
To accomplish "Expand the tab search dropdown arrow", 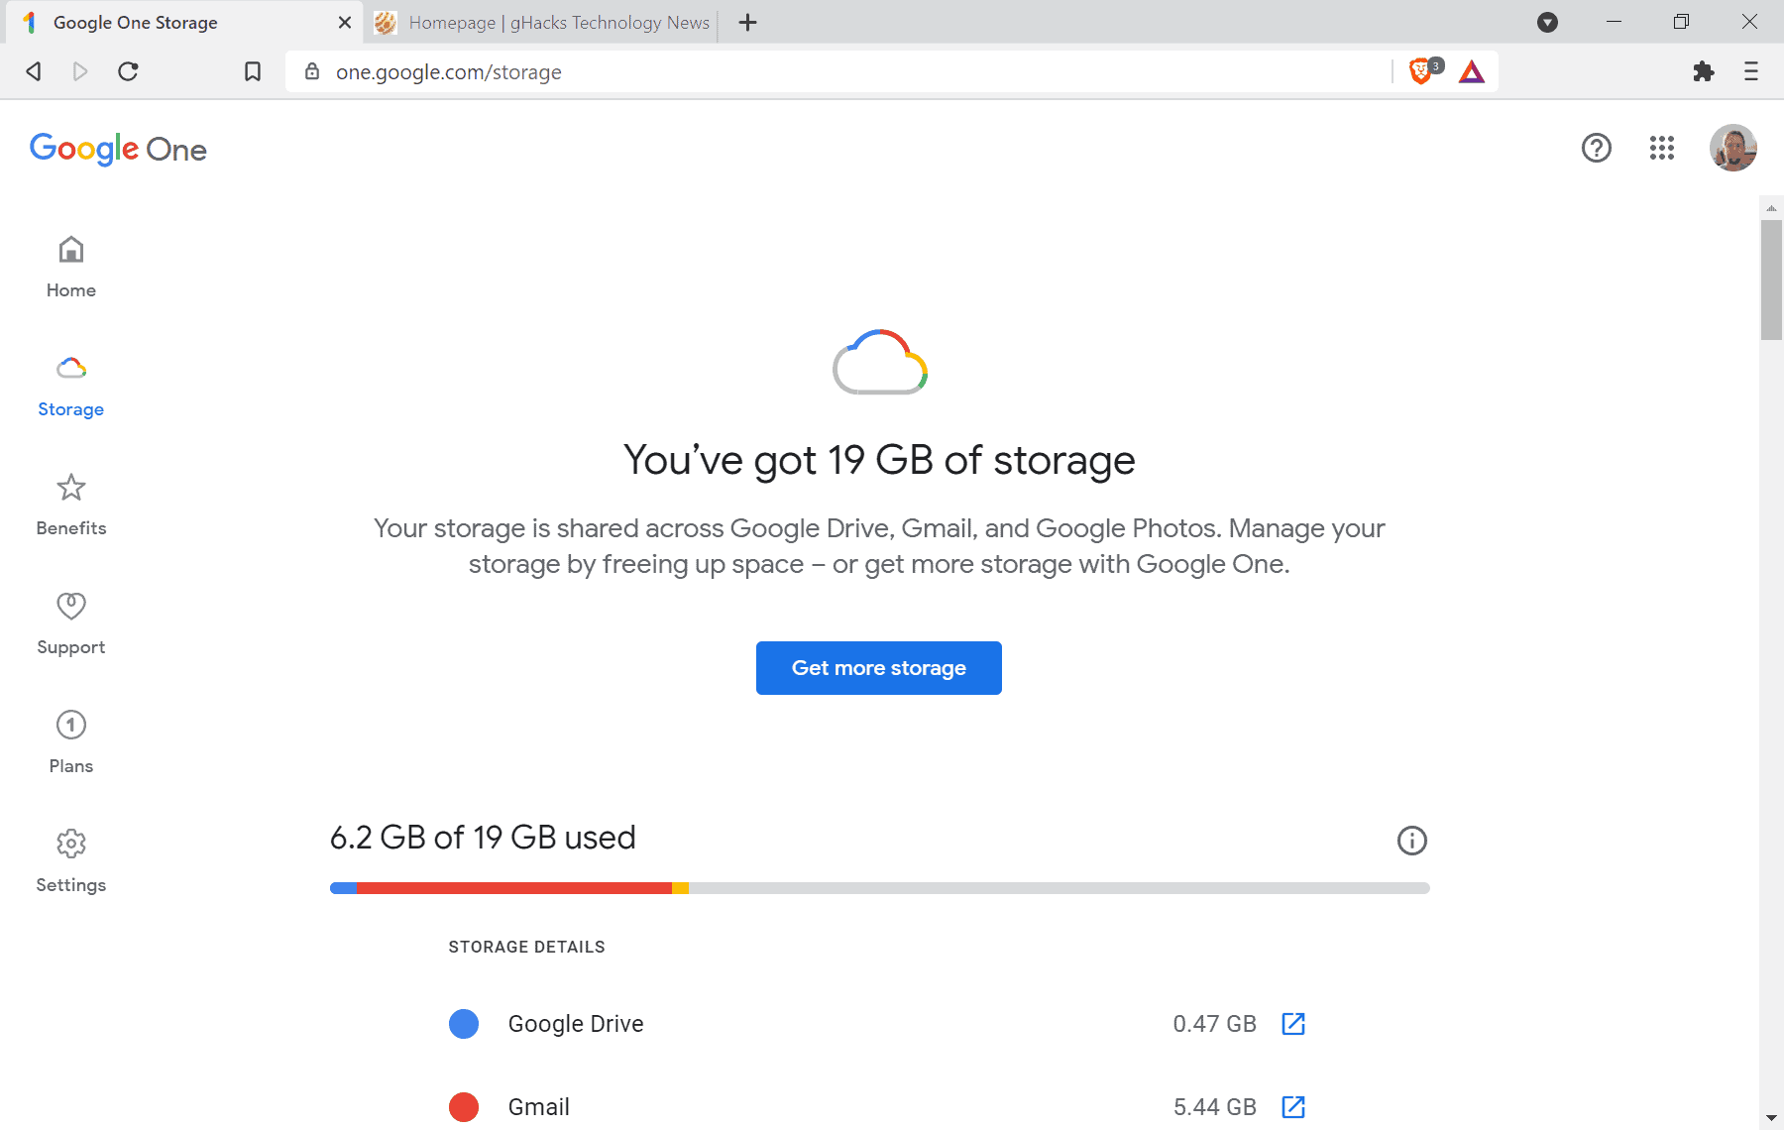I will (x=1547, y=23).
